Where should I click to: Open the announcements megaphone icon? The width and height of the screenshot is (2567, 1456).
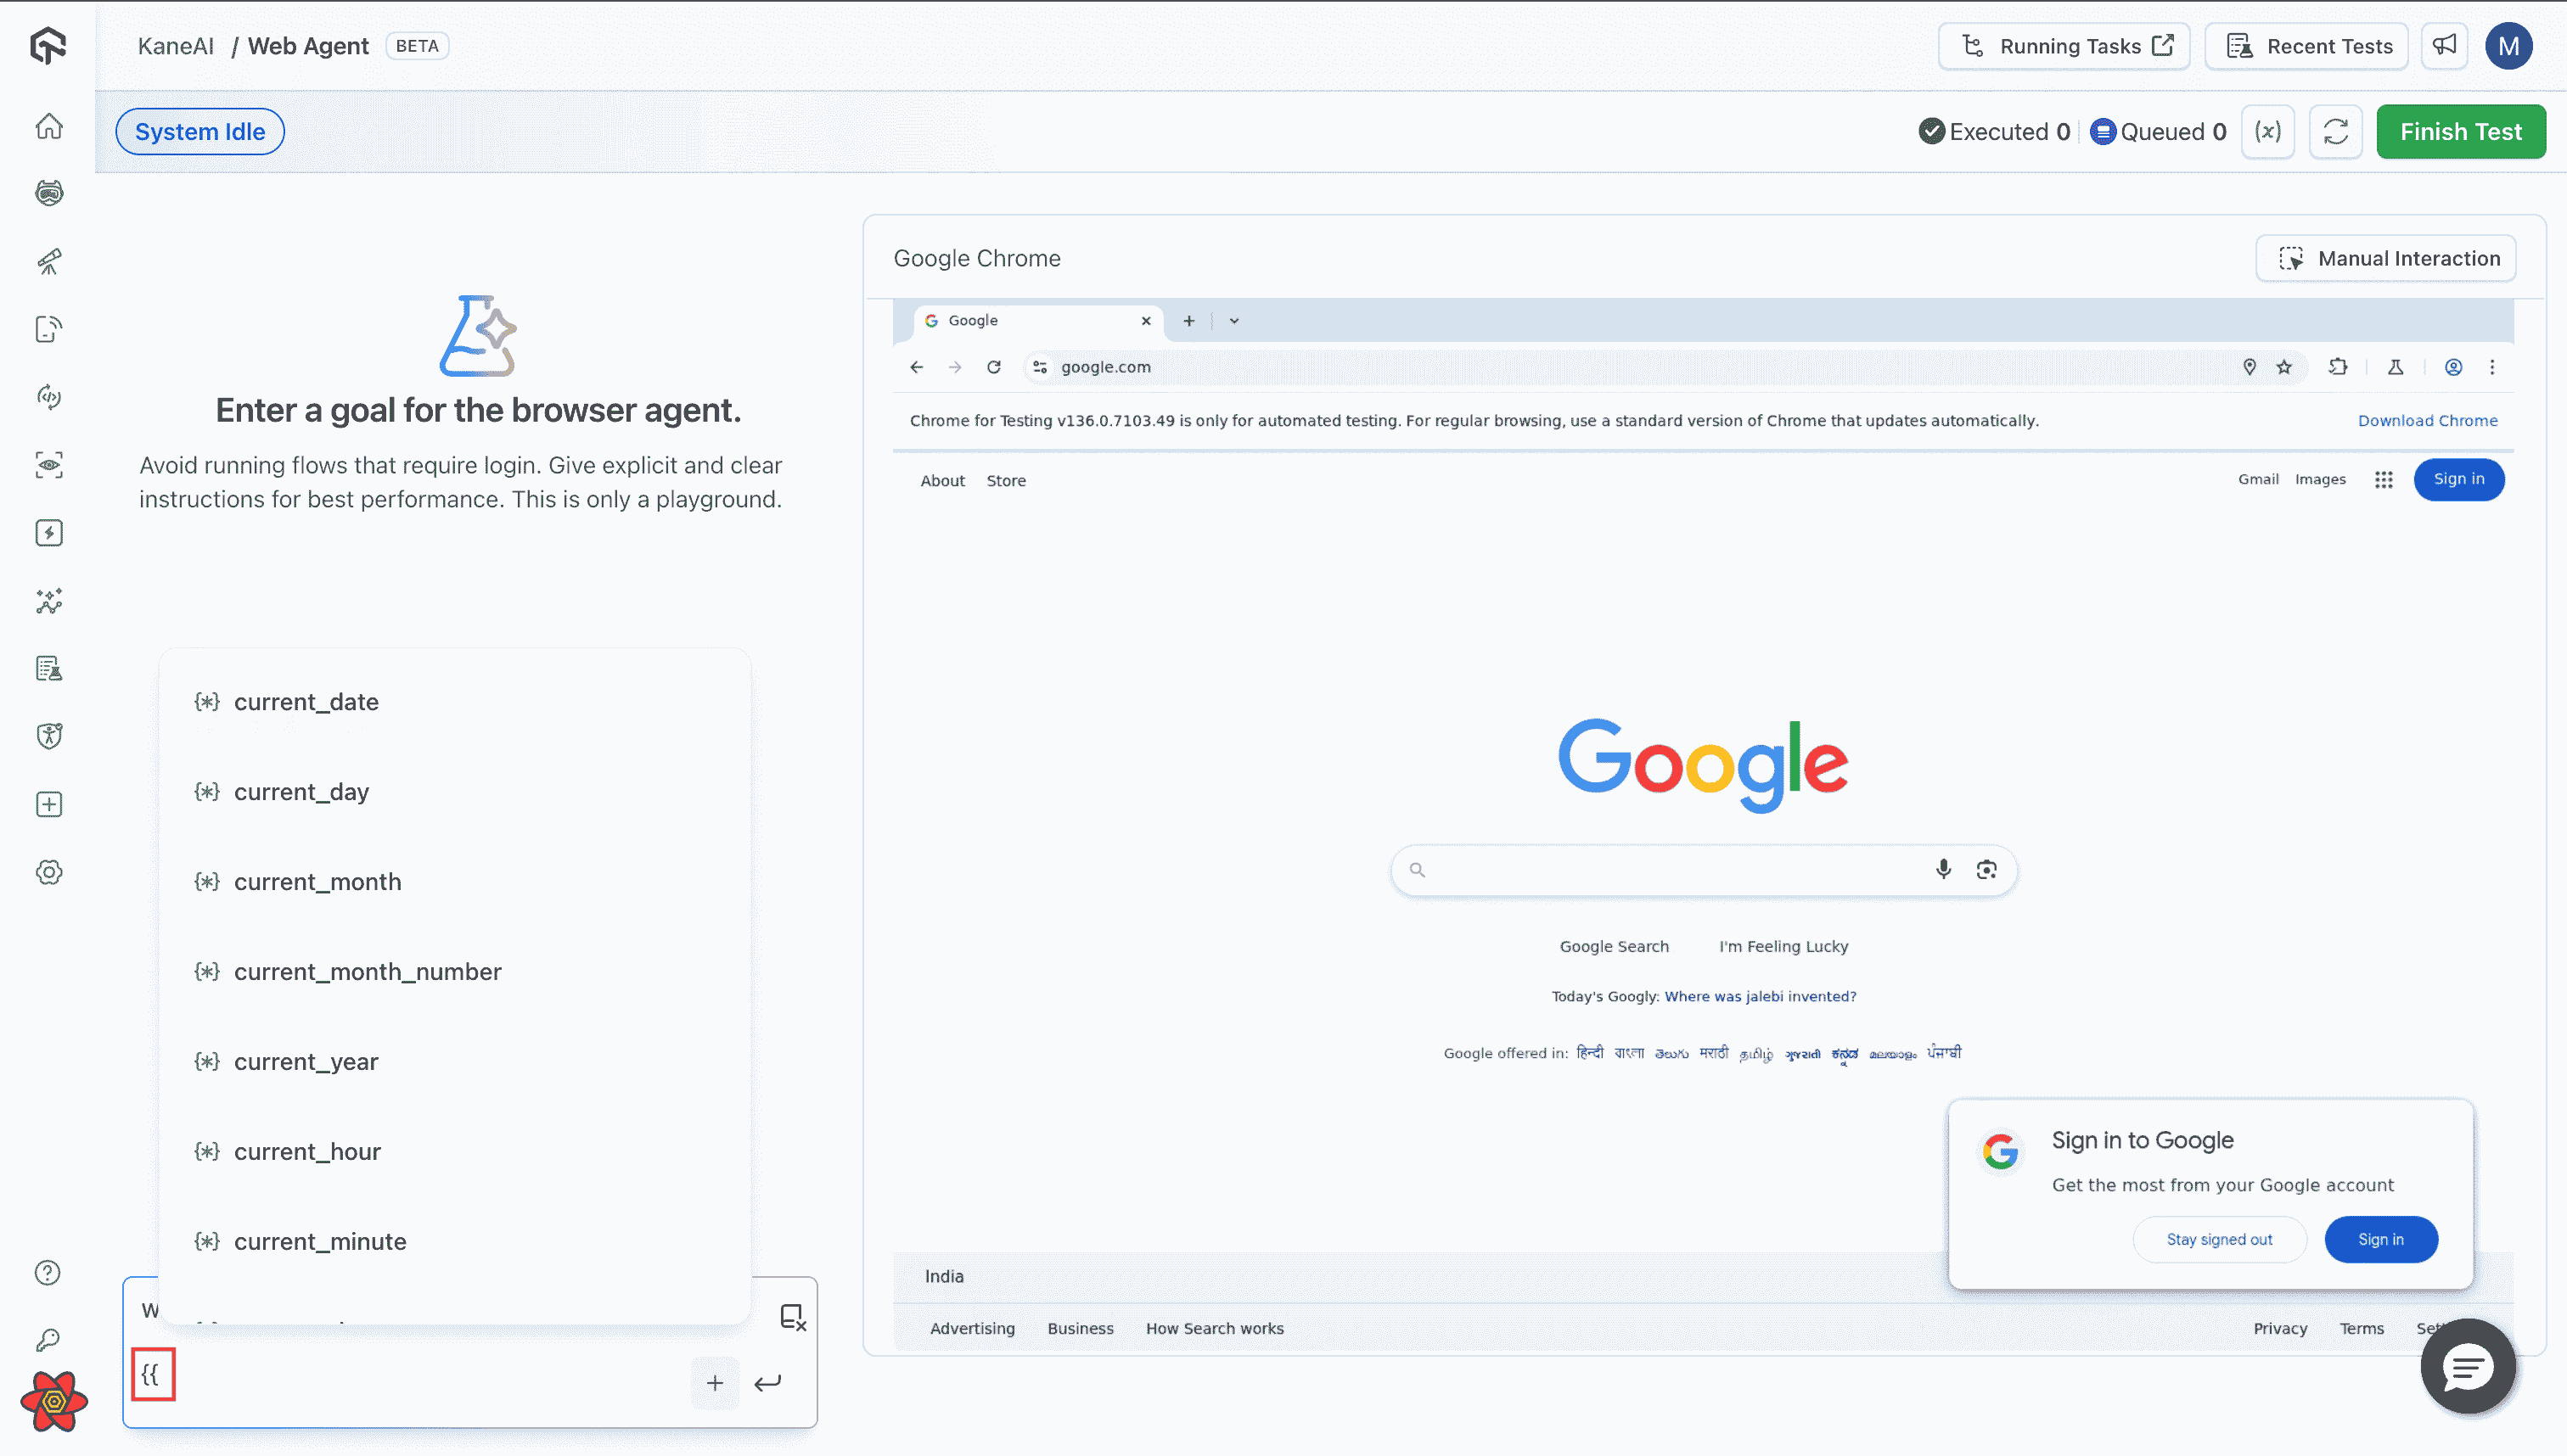2444,46
